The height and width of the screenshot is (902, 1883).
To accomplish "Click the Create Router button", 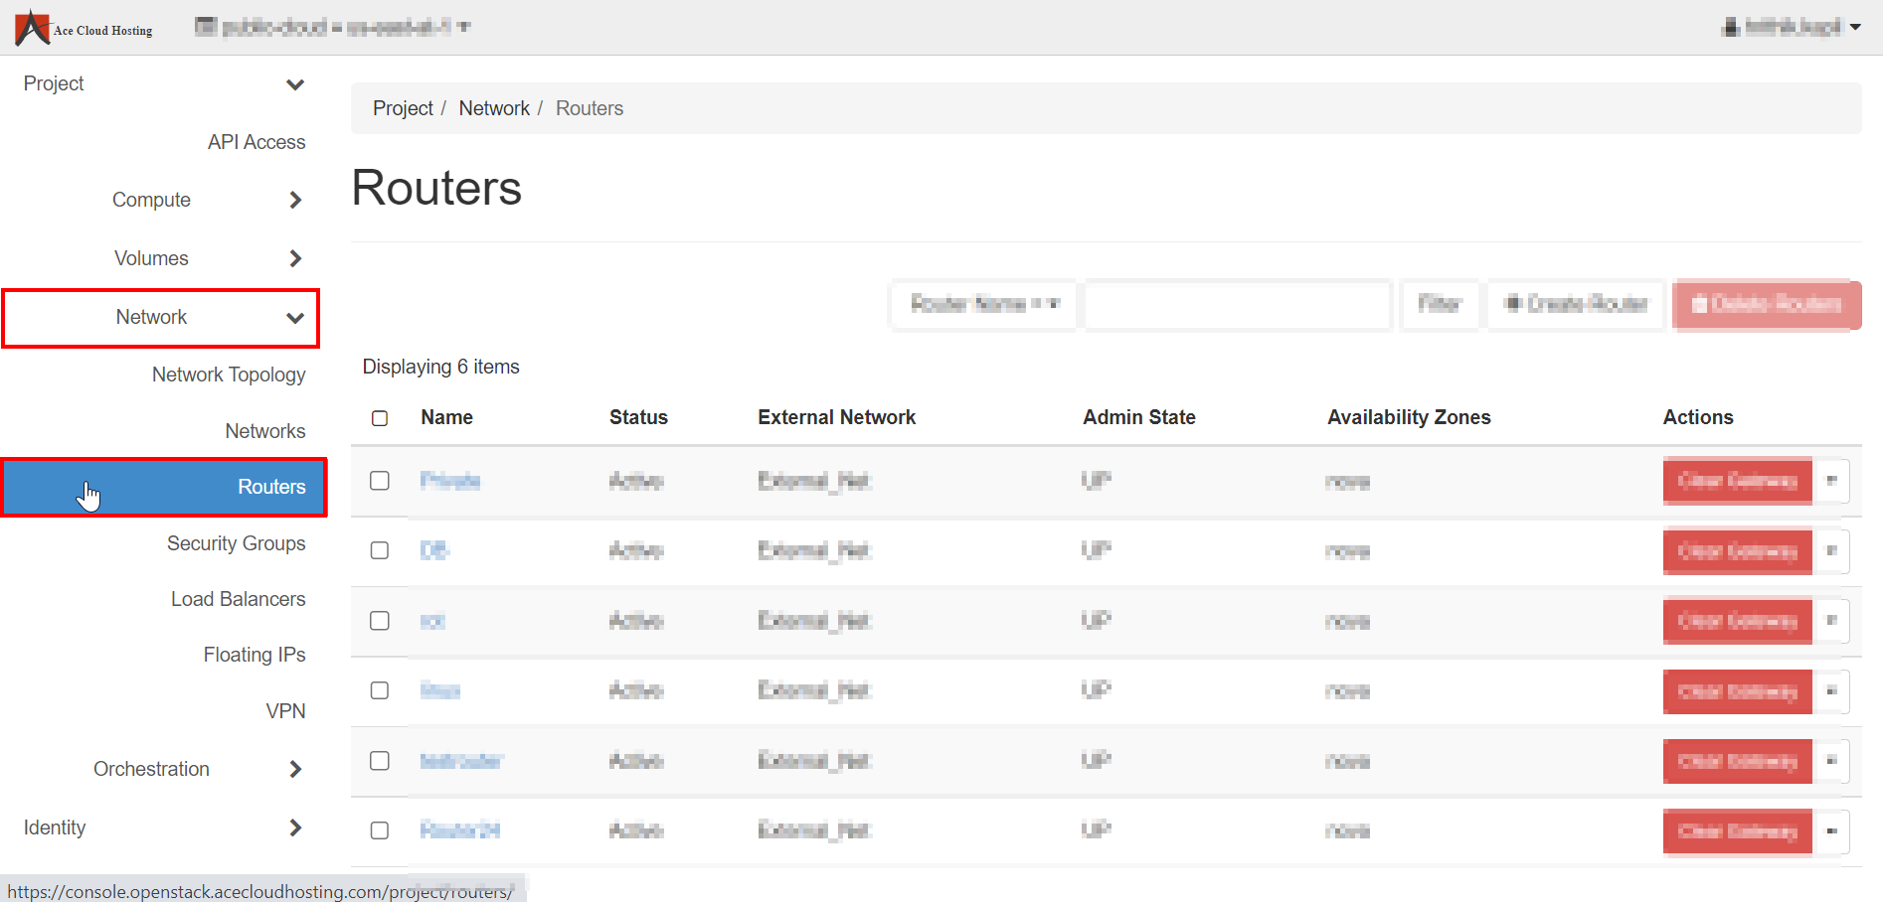I will click(1576, 304).
